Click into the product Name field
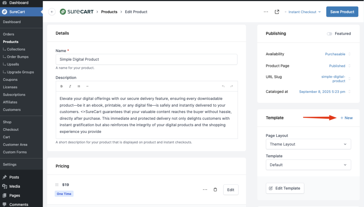Viewport: 364px width, 207px height. pos(146,59)
